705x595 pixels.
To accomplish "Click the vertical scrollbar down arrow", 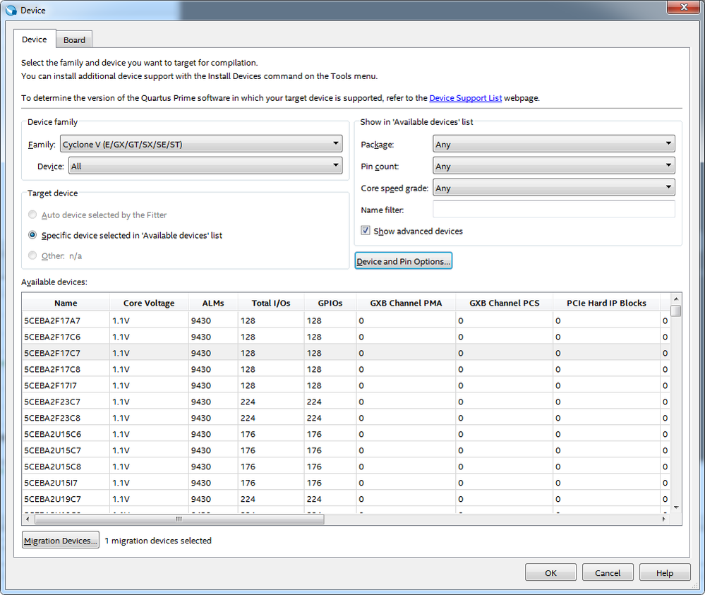I will 676,507.
